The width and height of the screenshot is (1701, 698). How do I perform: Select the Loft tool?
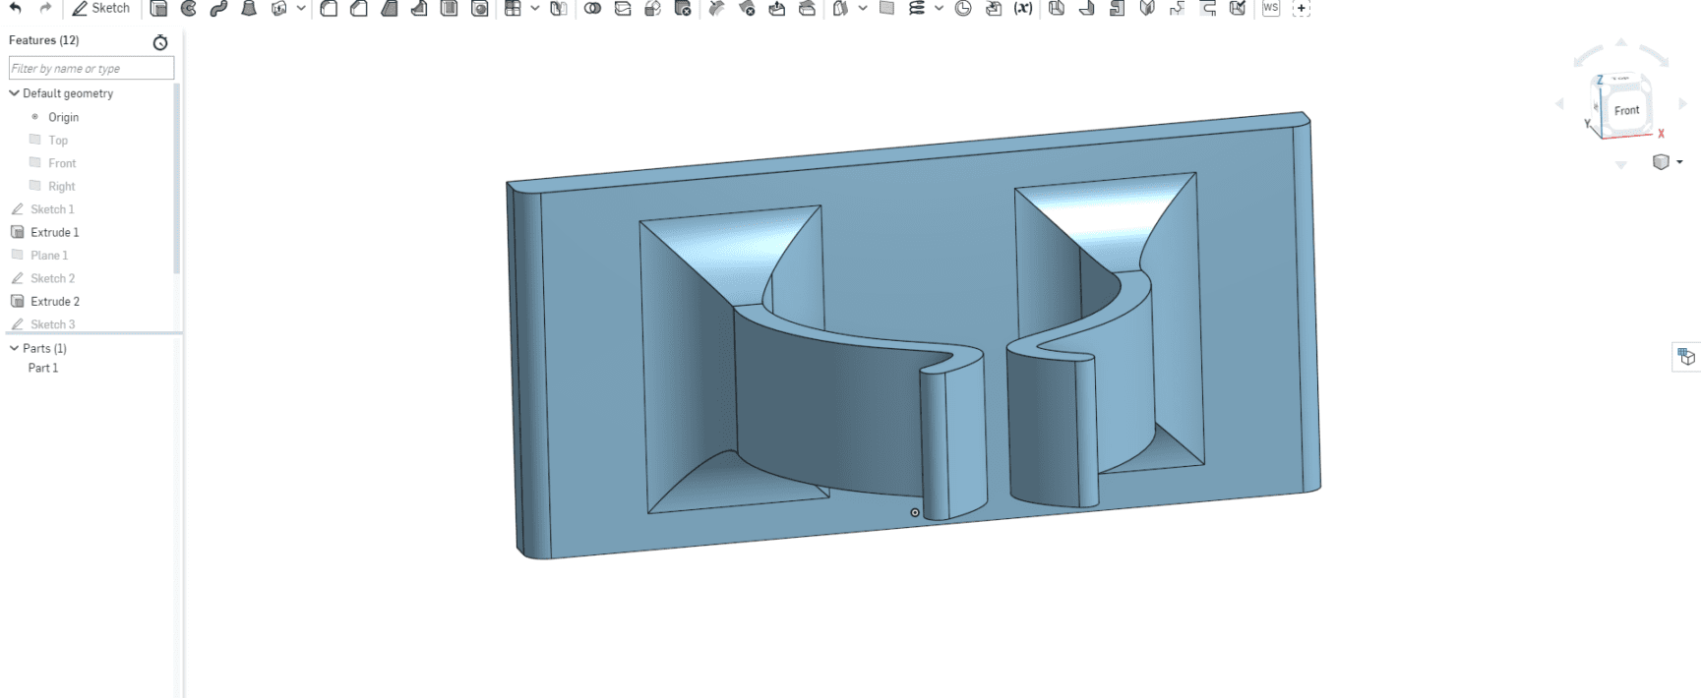tap(249, 8)
